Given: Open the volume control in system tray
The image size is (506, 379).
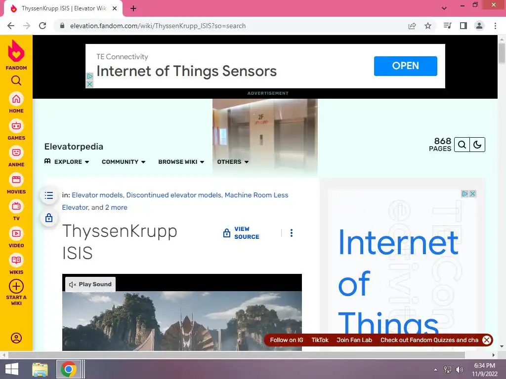Looking at the screenshot, I should pyautogui.click(x=459, y=369).
